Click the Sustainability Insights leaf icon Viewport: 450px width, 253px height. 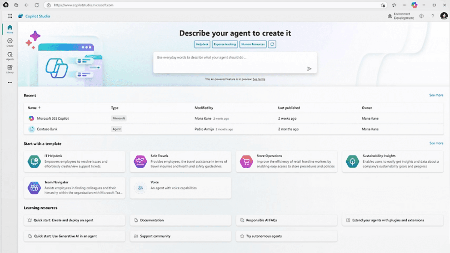pyautogui.click(x=352, y=161)
